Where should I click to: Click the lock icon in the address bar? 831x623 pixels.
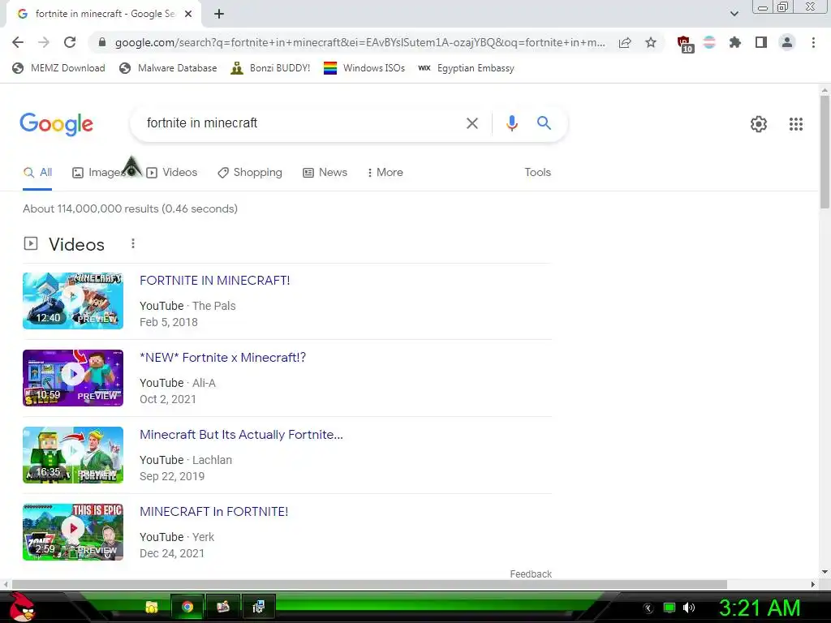[102, 42]
